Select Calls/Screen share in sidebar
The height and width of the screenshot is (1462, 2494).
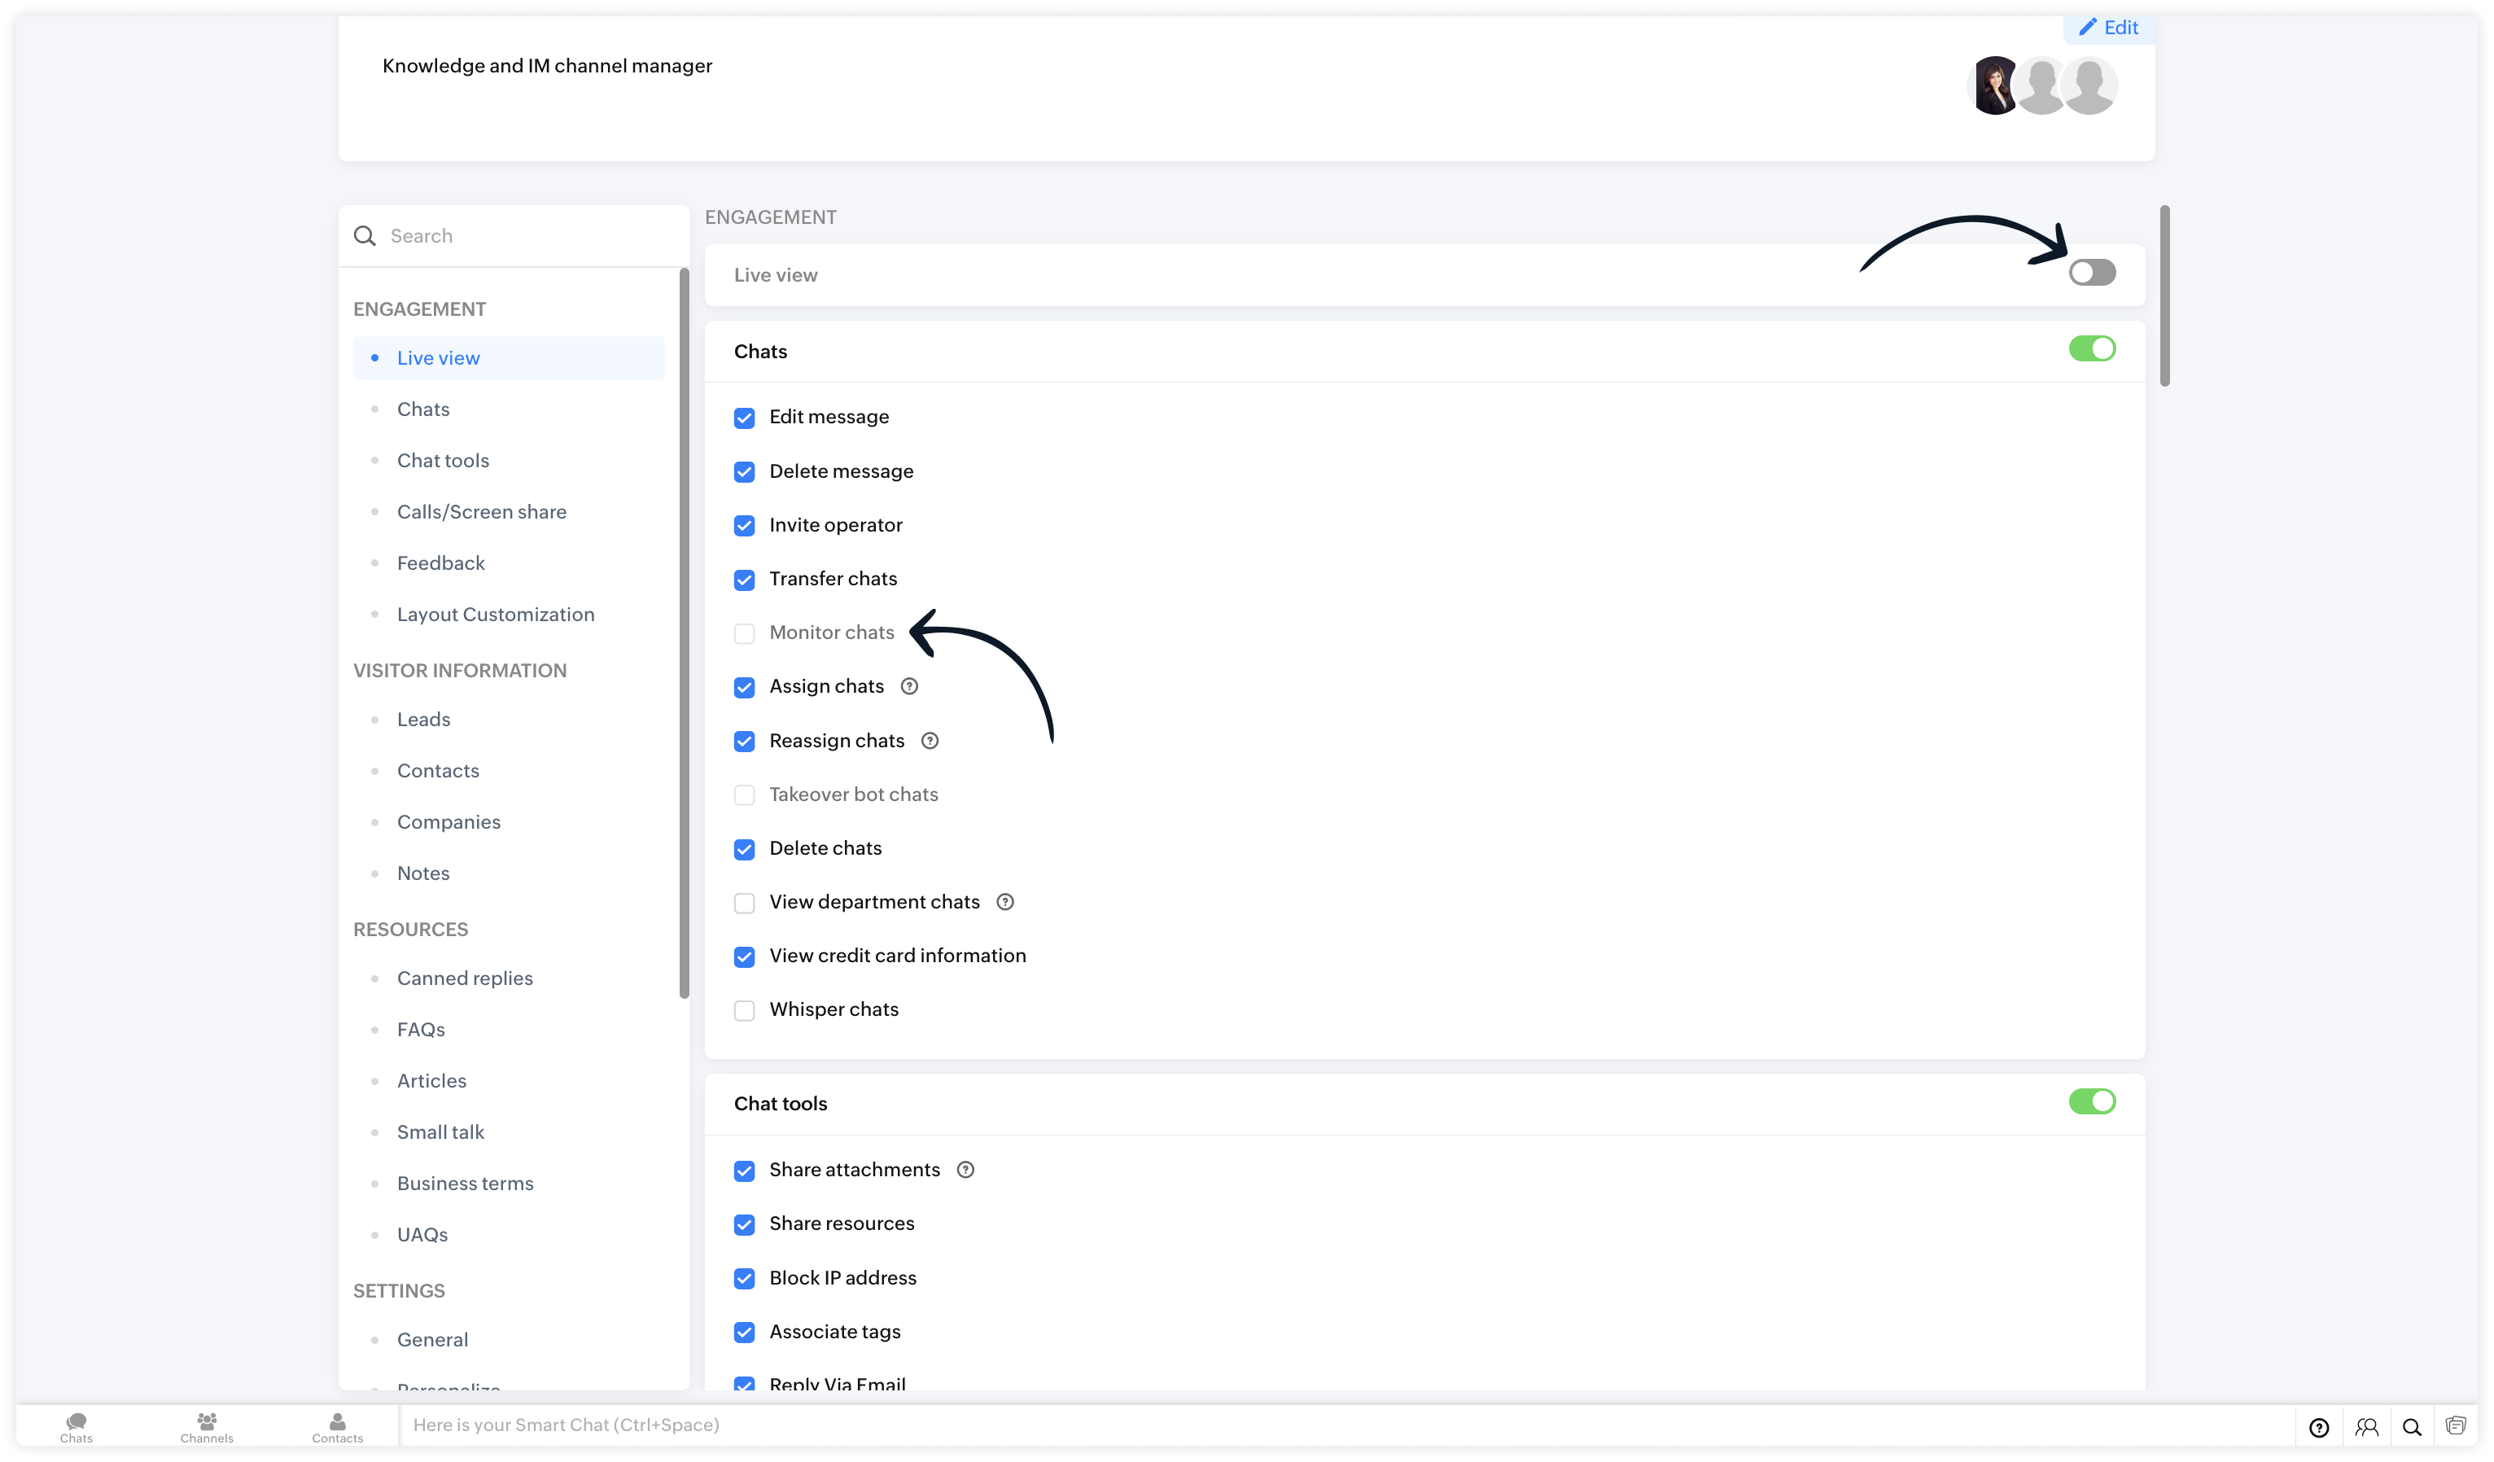[481, 512]
